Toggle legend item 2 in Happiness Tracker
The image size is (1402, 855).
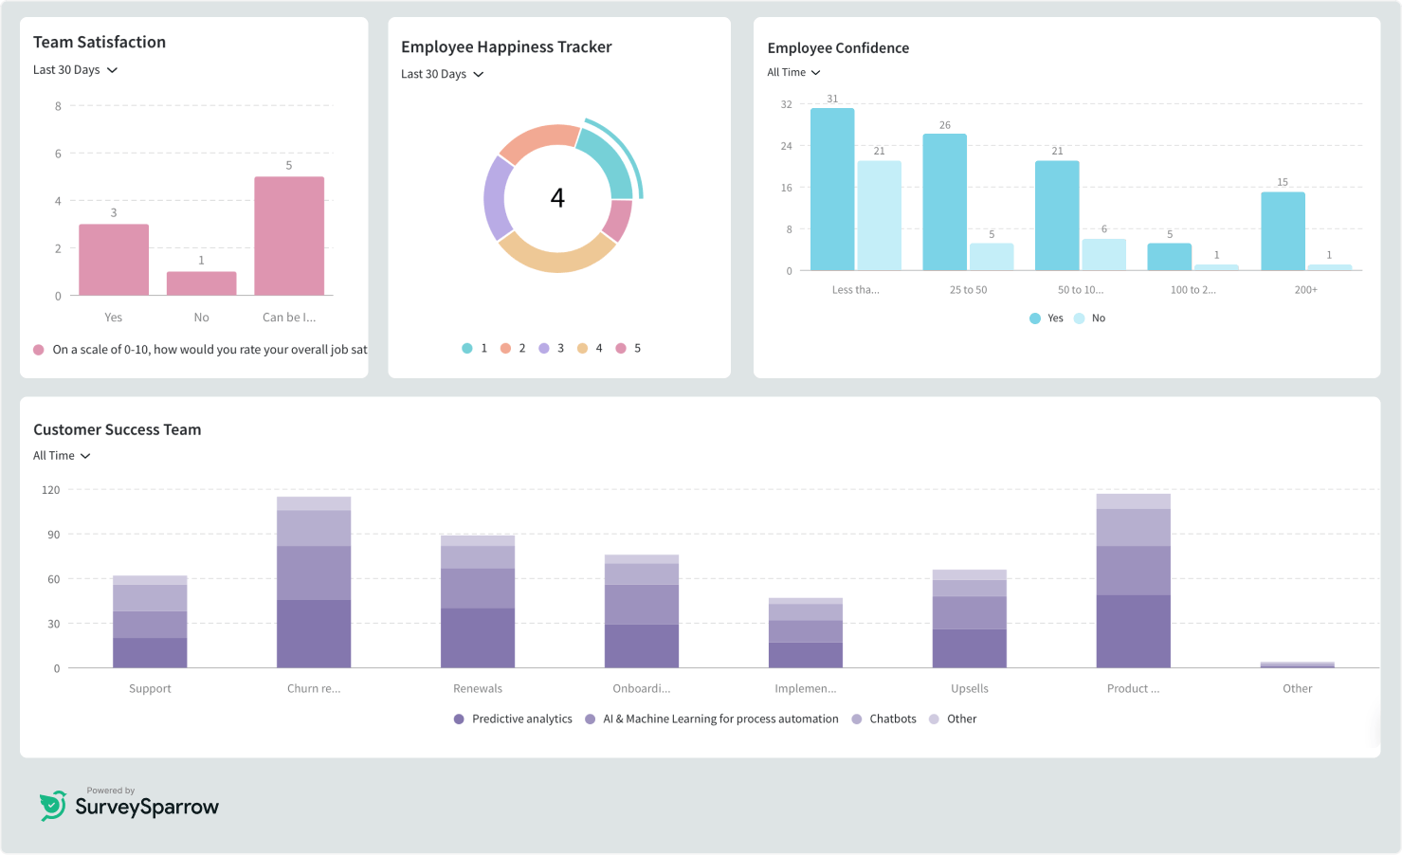(513, 349)
